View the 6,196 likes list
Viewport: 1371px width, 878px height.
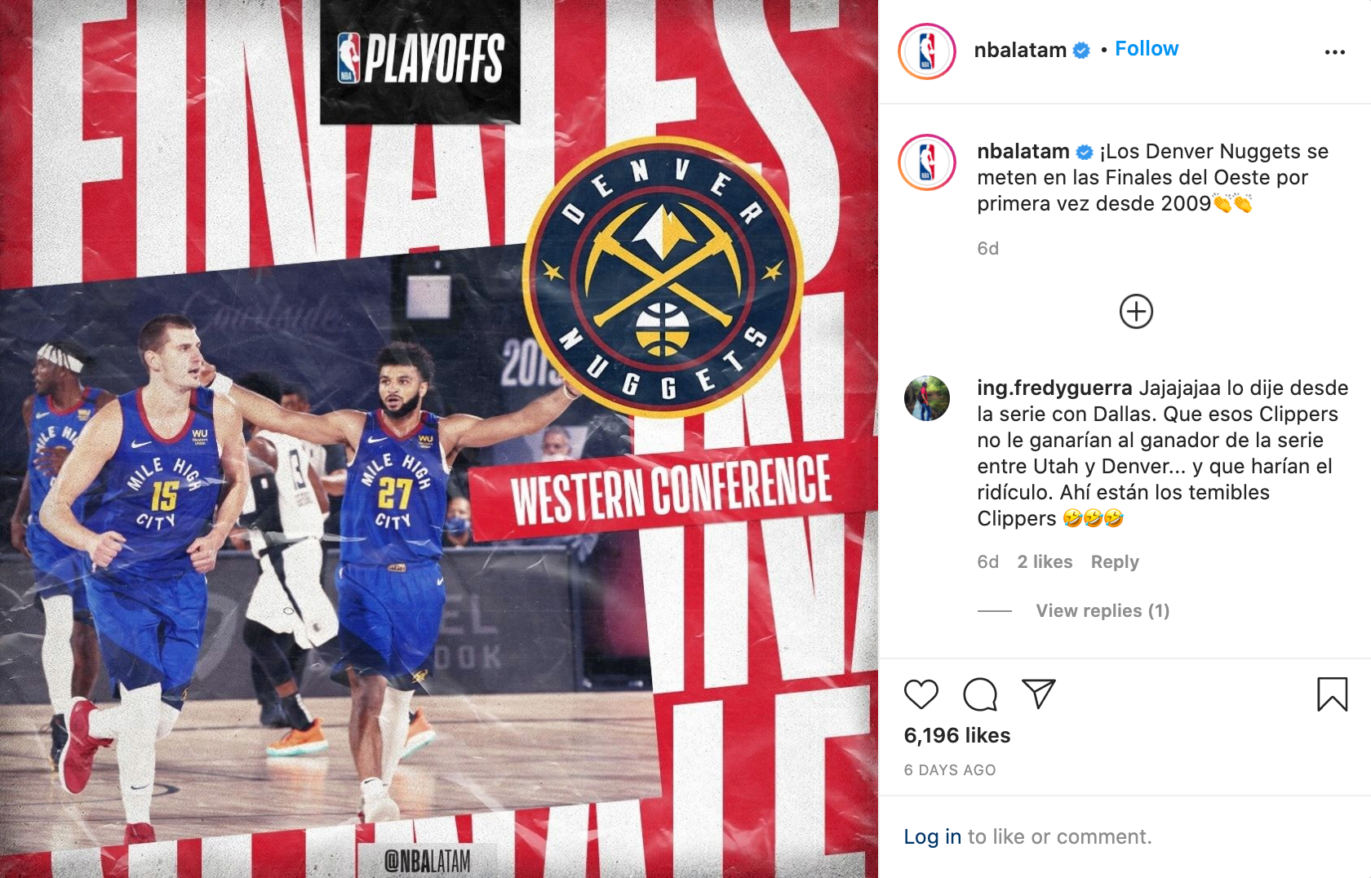click(957, 735)
